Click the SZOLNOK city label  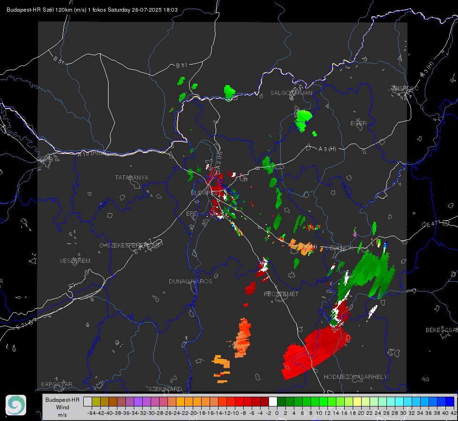click(x=341, y=248)
